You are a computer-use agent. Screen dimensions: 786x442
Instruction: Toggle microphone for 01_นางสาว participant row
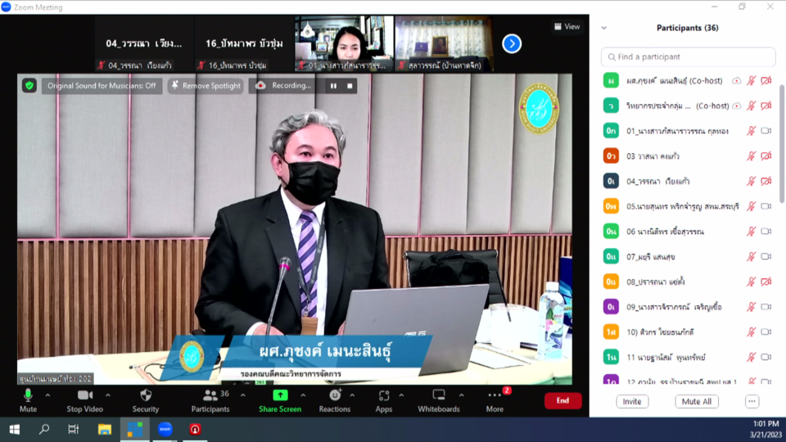tap(751, 131)
